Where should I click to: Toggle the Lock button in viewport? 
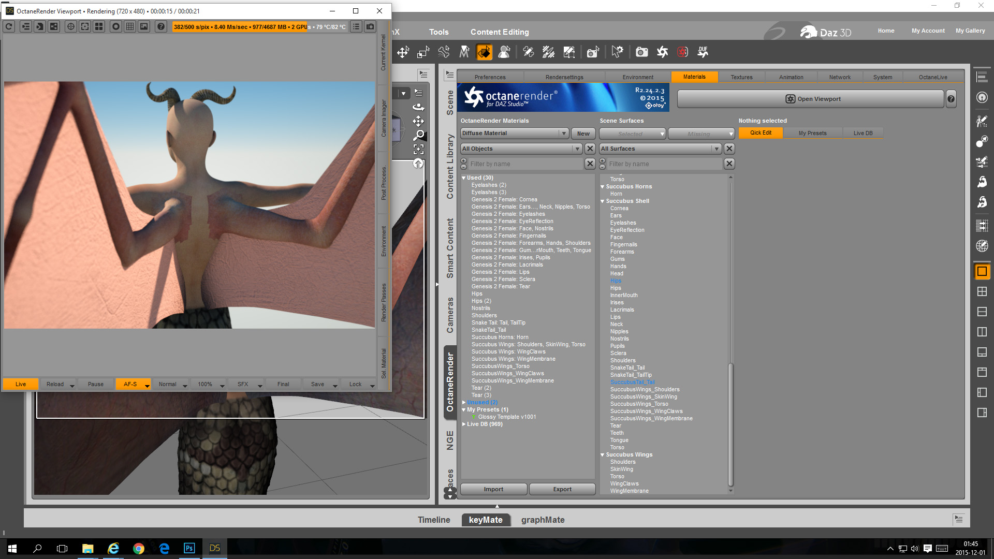coord(355,384)
